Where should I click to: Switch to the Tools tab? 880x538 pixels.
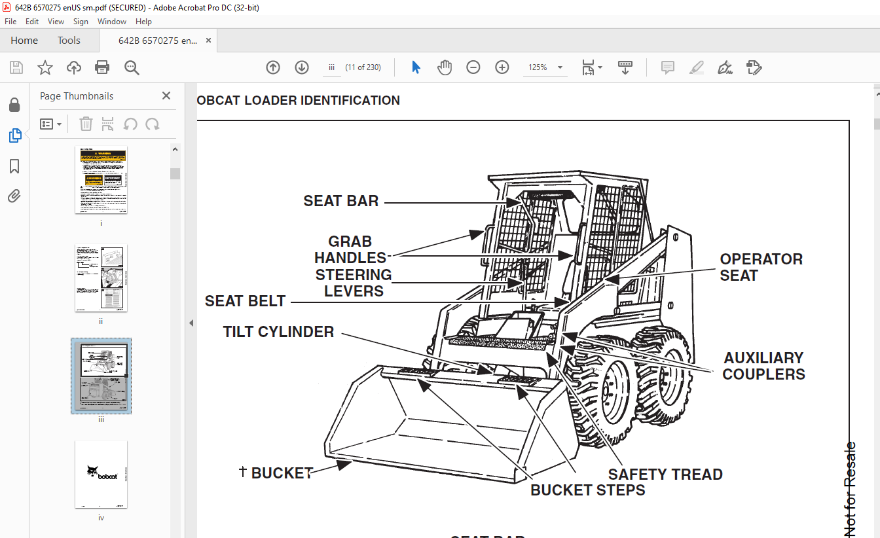click(69, 41)
